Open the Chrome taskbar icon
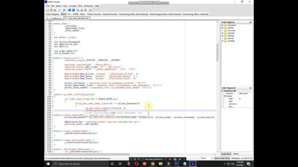 pyautogui.click(x=152, y=164)
